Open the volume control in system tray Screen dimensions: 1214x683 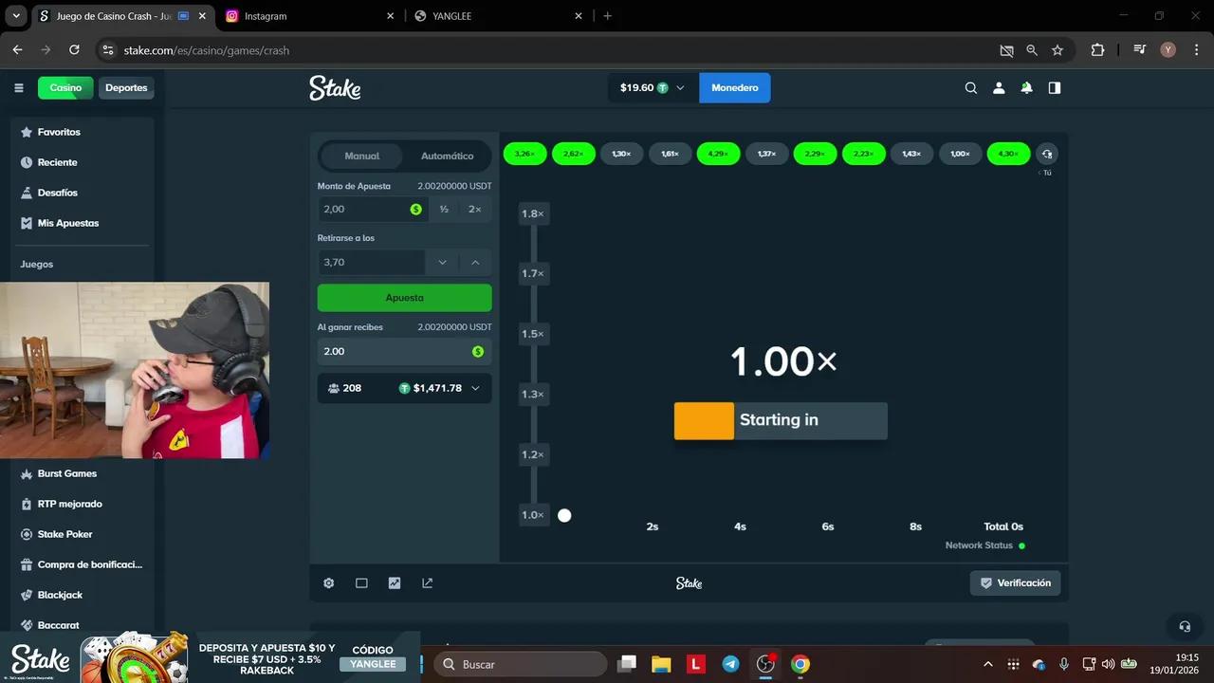point(1108,664)
